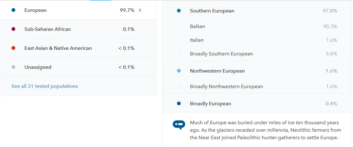Click the Southern European heading
The image size is (353, 147).
212,11
